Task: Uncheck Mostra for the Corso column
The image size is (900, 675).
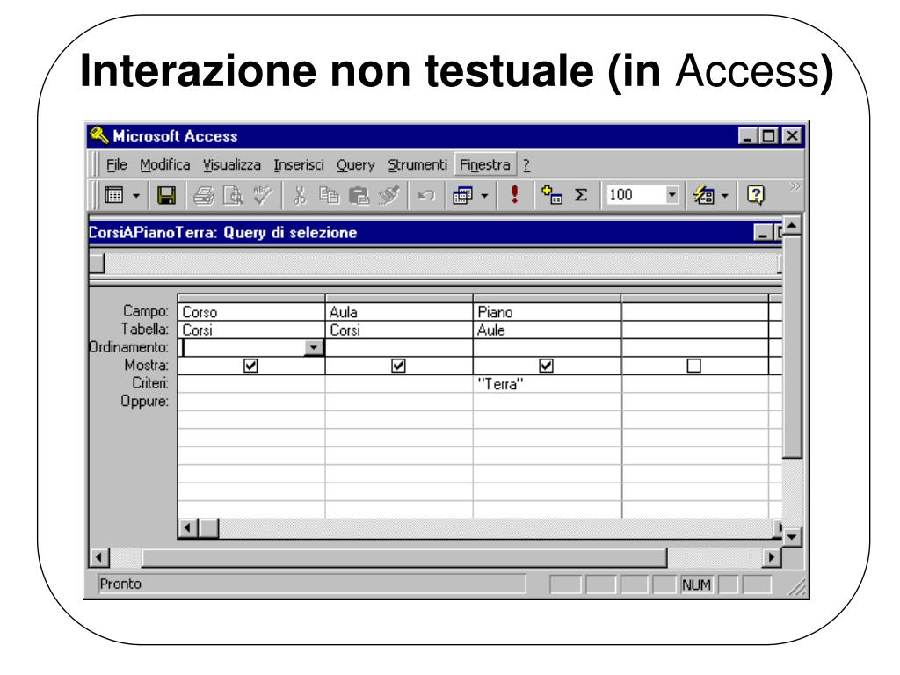Action: click(x=250, y=366)
